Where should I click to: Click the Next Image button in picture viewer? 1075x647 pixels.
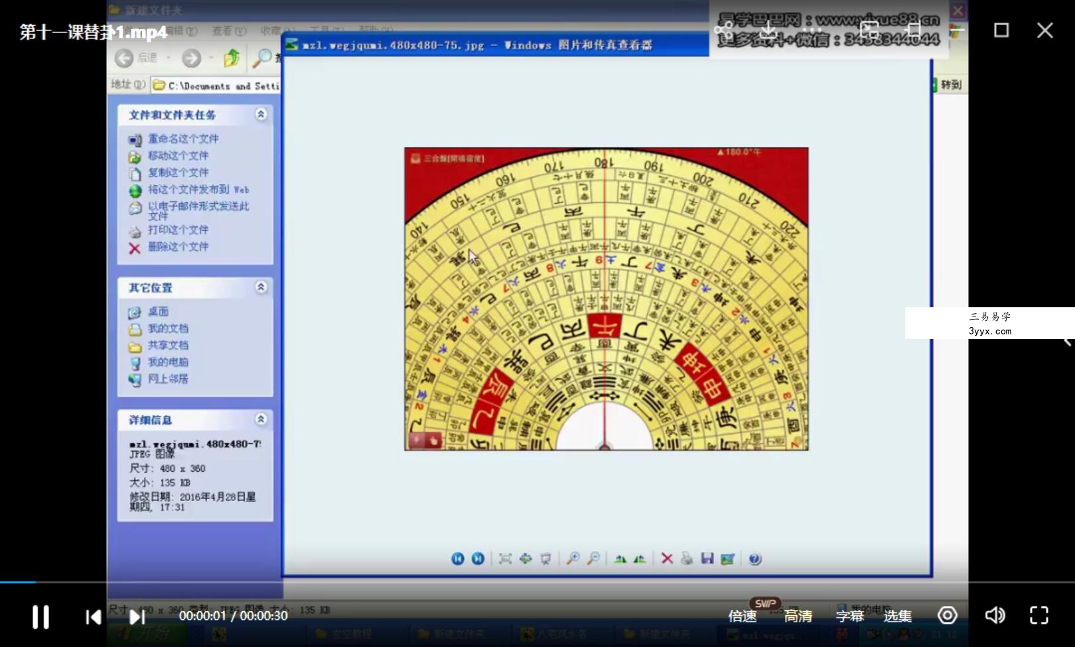point(478,559)
